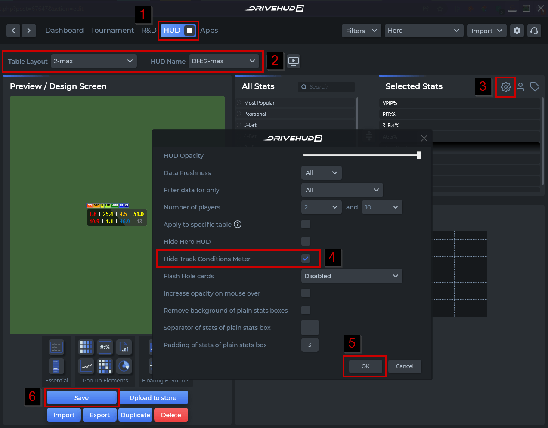Click the red Delete button
This screenshot has width=548, height=428.
[171, 415]
